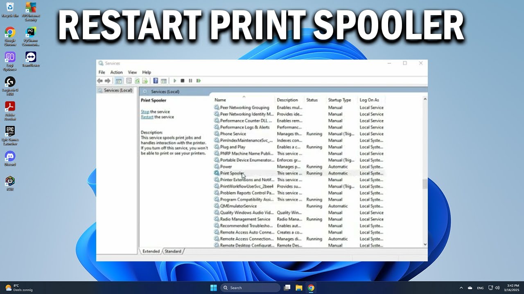Screen dimensions: 524x294
Task: Select the Phone Service row
Action: (x=299, y=134)
